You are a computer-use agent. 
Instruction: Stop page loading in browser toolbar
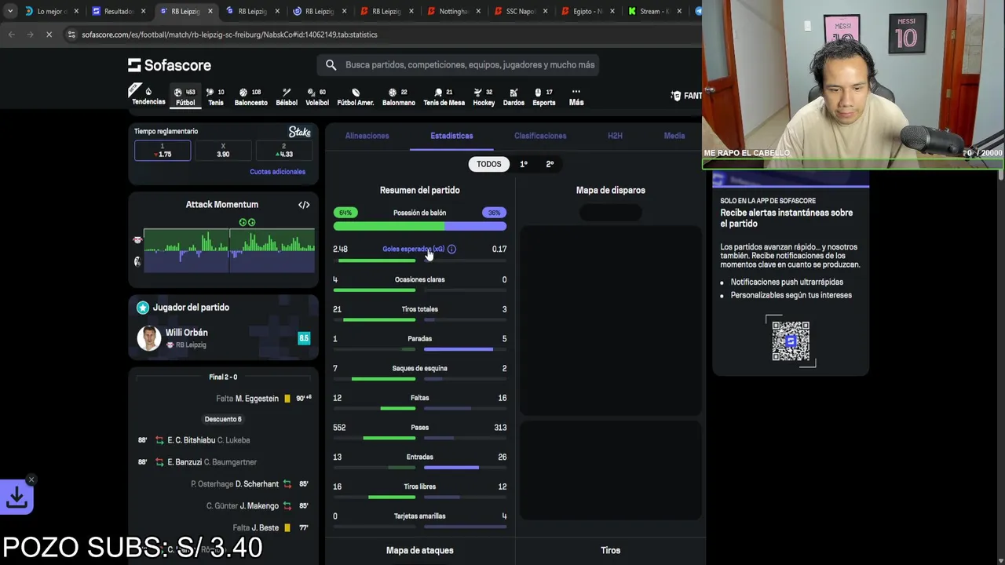[x=49, y=35]
